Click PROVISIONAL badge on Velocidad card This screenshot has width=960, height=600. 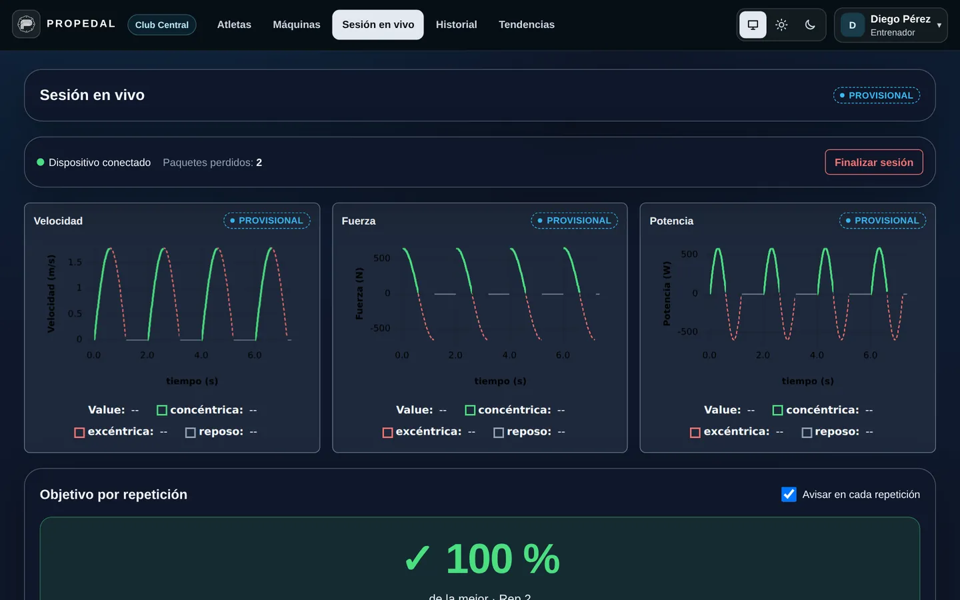click(x=267, y=221)
